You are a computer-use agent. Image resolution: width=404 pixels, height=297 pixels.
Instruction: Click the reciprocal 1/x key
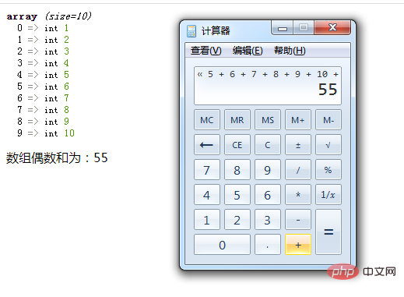328,195
